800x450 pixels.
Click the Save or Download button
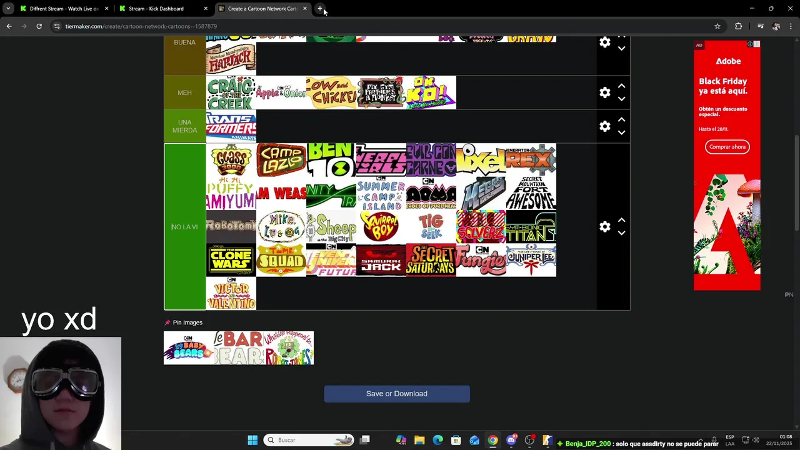[397, 394]
